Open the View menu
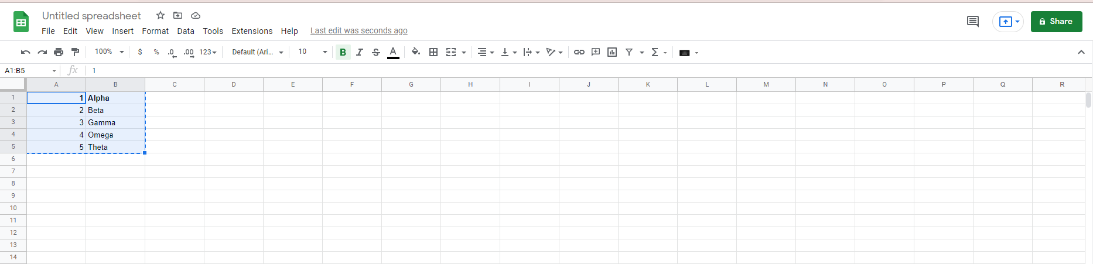Viewport: 1093px width, 264px height. 94,31
